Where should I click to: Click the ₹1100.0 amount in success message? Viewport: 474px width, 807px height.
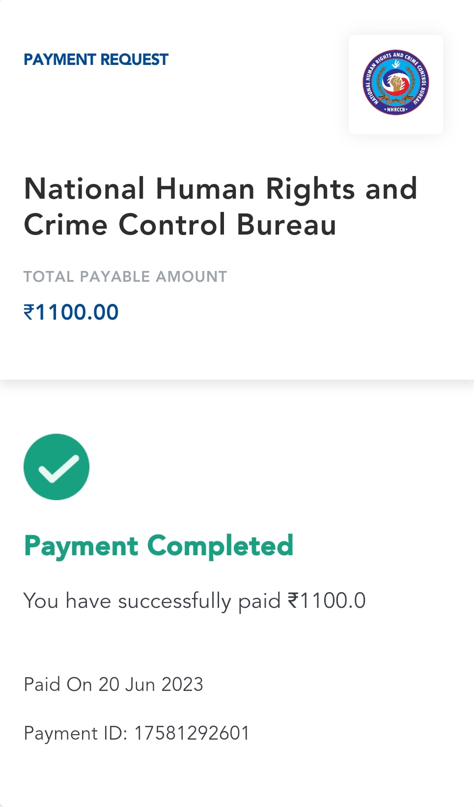point(327,601)
